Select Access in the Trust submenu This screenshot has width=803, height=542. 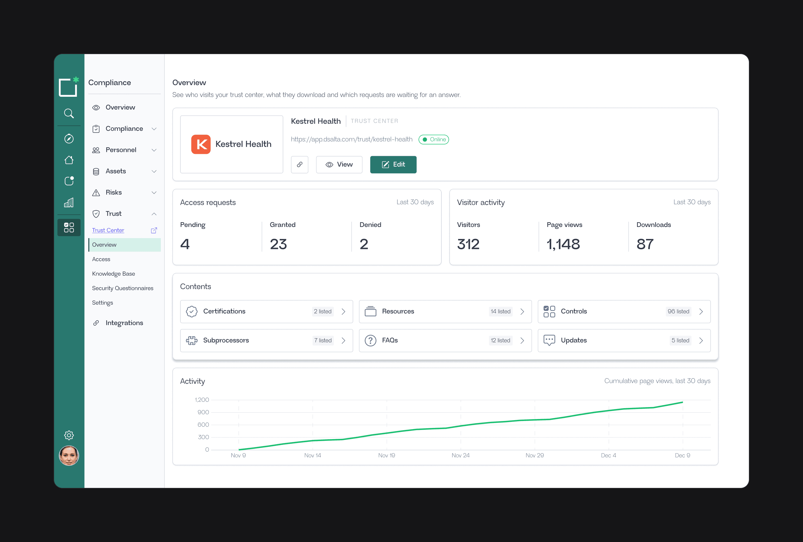tap(124, 259)
